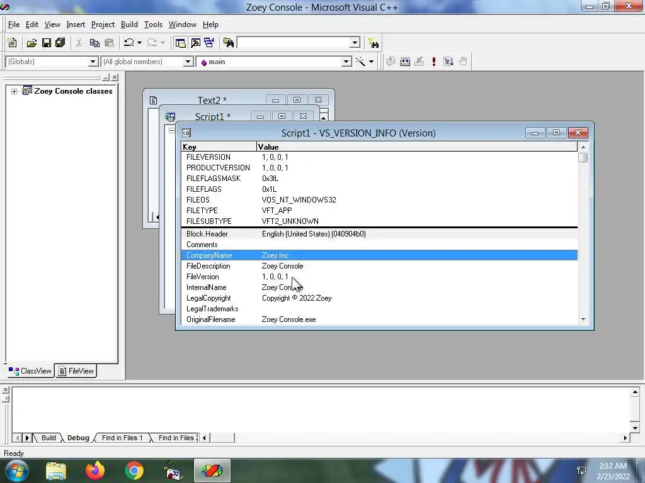Click the Redo arrow icon
This screenshot has height=483, width=645.
click(x=152, y=42)
